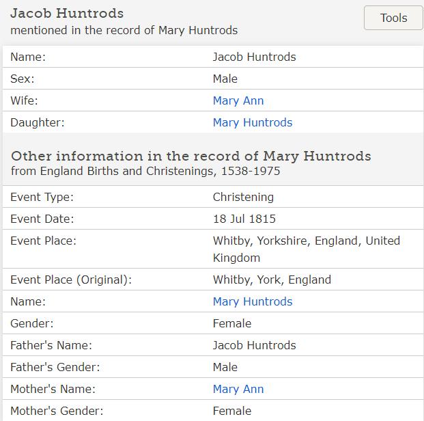Open the Wife link Mary Ann
The height and width of the screenshot is (421, 424).
(238, 100)
